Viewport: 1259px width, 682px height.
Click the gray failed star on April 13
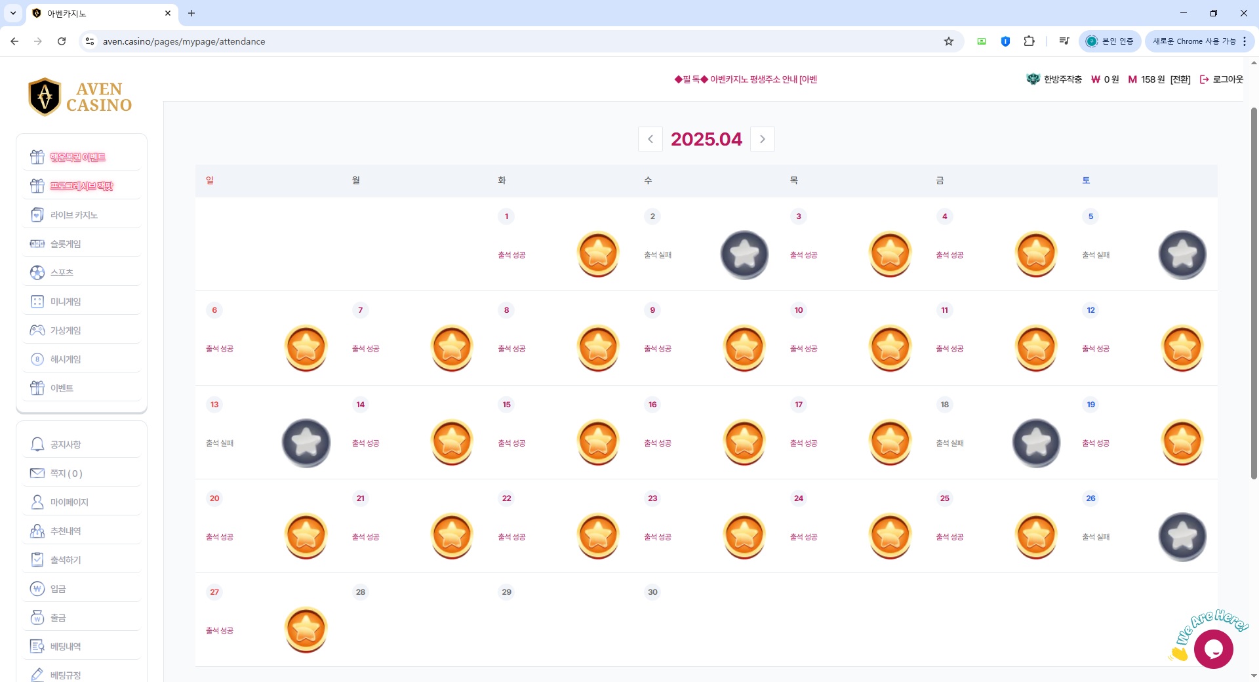[306, 443]
